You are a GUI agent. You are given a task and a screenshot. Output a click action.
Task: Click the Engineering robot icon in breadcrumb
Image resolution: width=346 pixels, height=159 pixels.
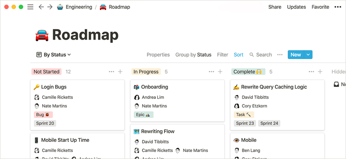[x=60, y=7]
